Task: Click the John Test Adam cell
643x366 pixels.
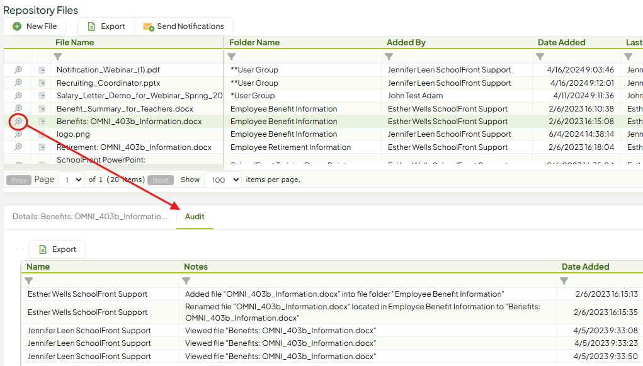Action: pos(416,96)
